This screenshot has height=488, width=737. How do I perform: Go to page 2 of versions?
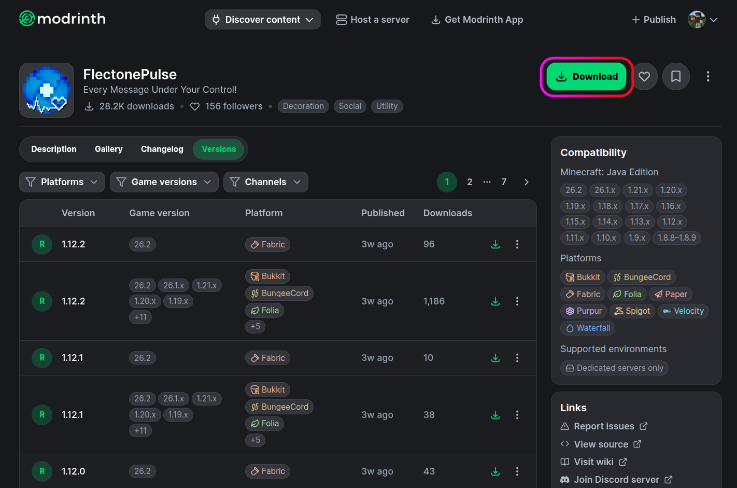coord(470,182)
